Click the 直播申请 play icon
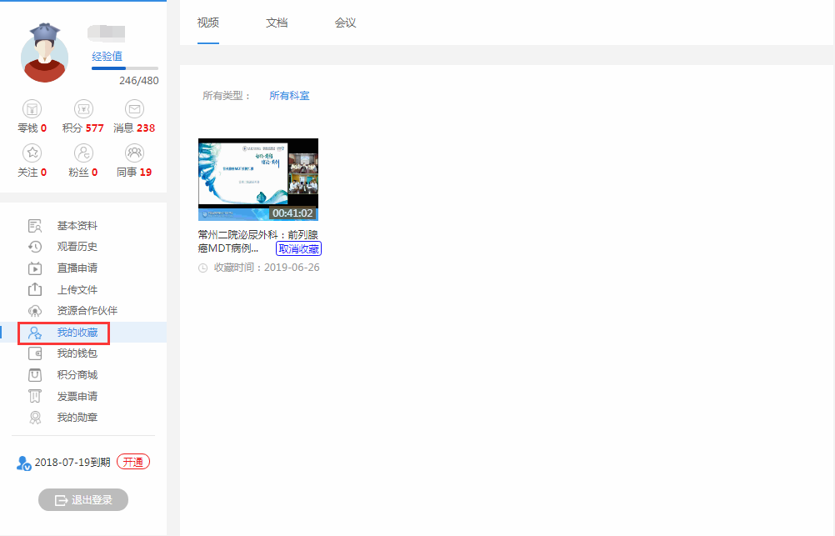The image size is (835, 536). click(35, 268)
